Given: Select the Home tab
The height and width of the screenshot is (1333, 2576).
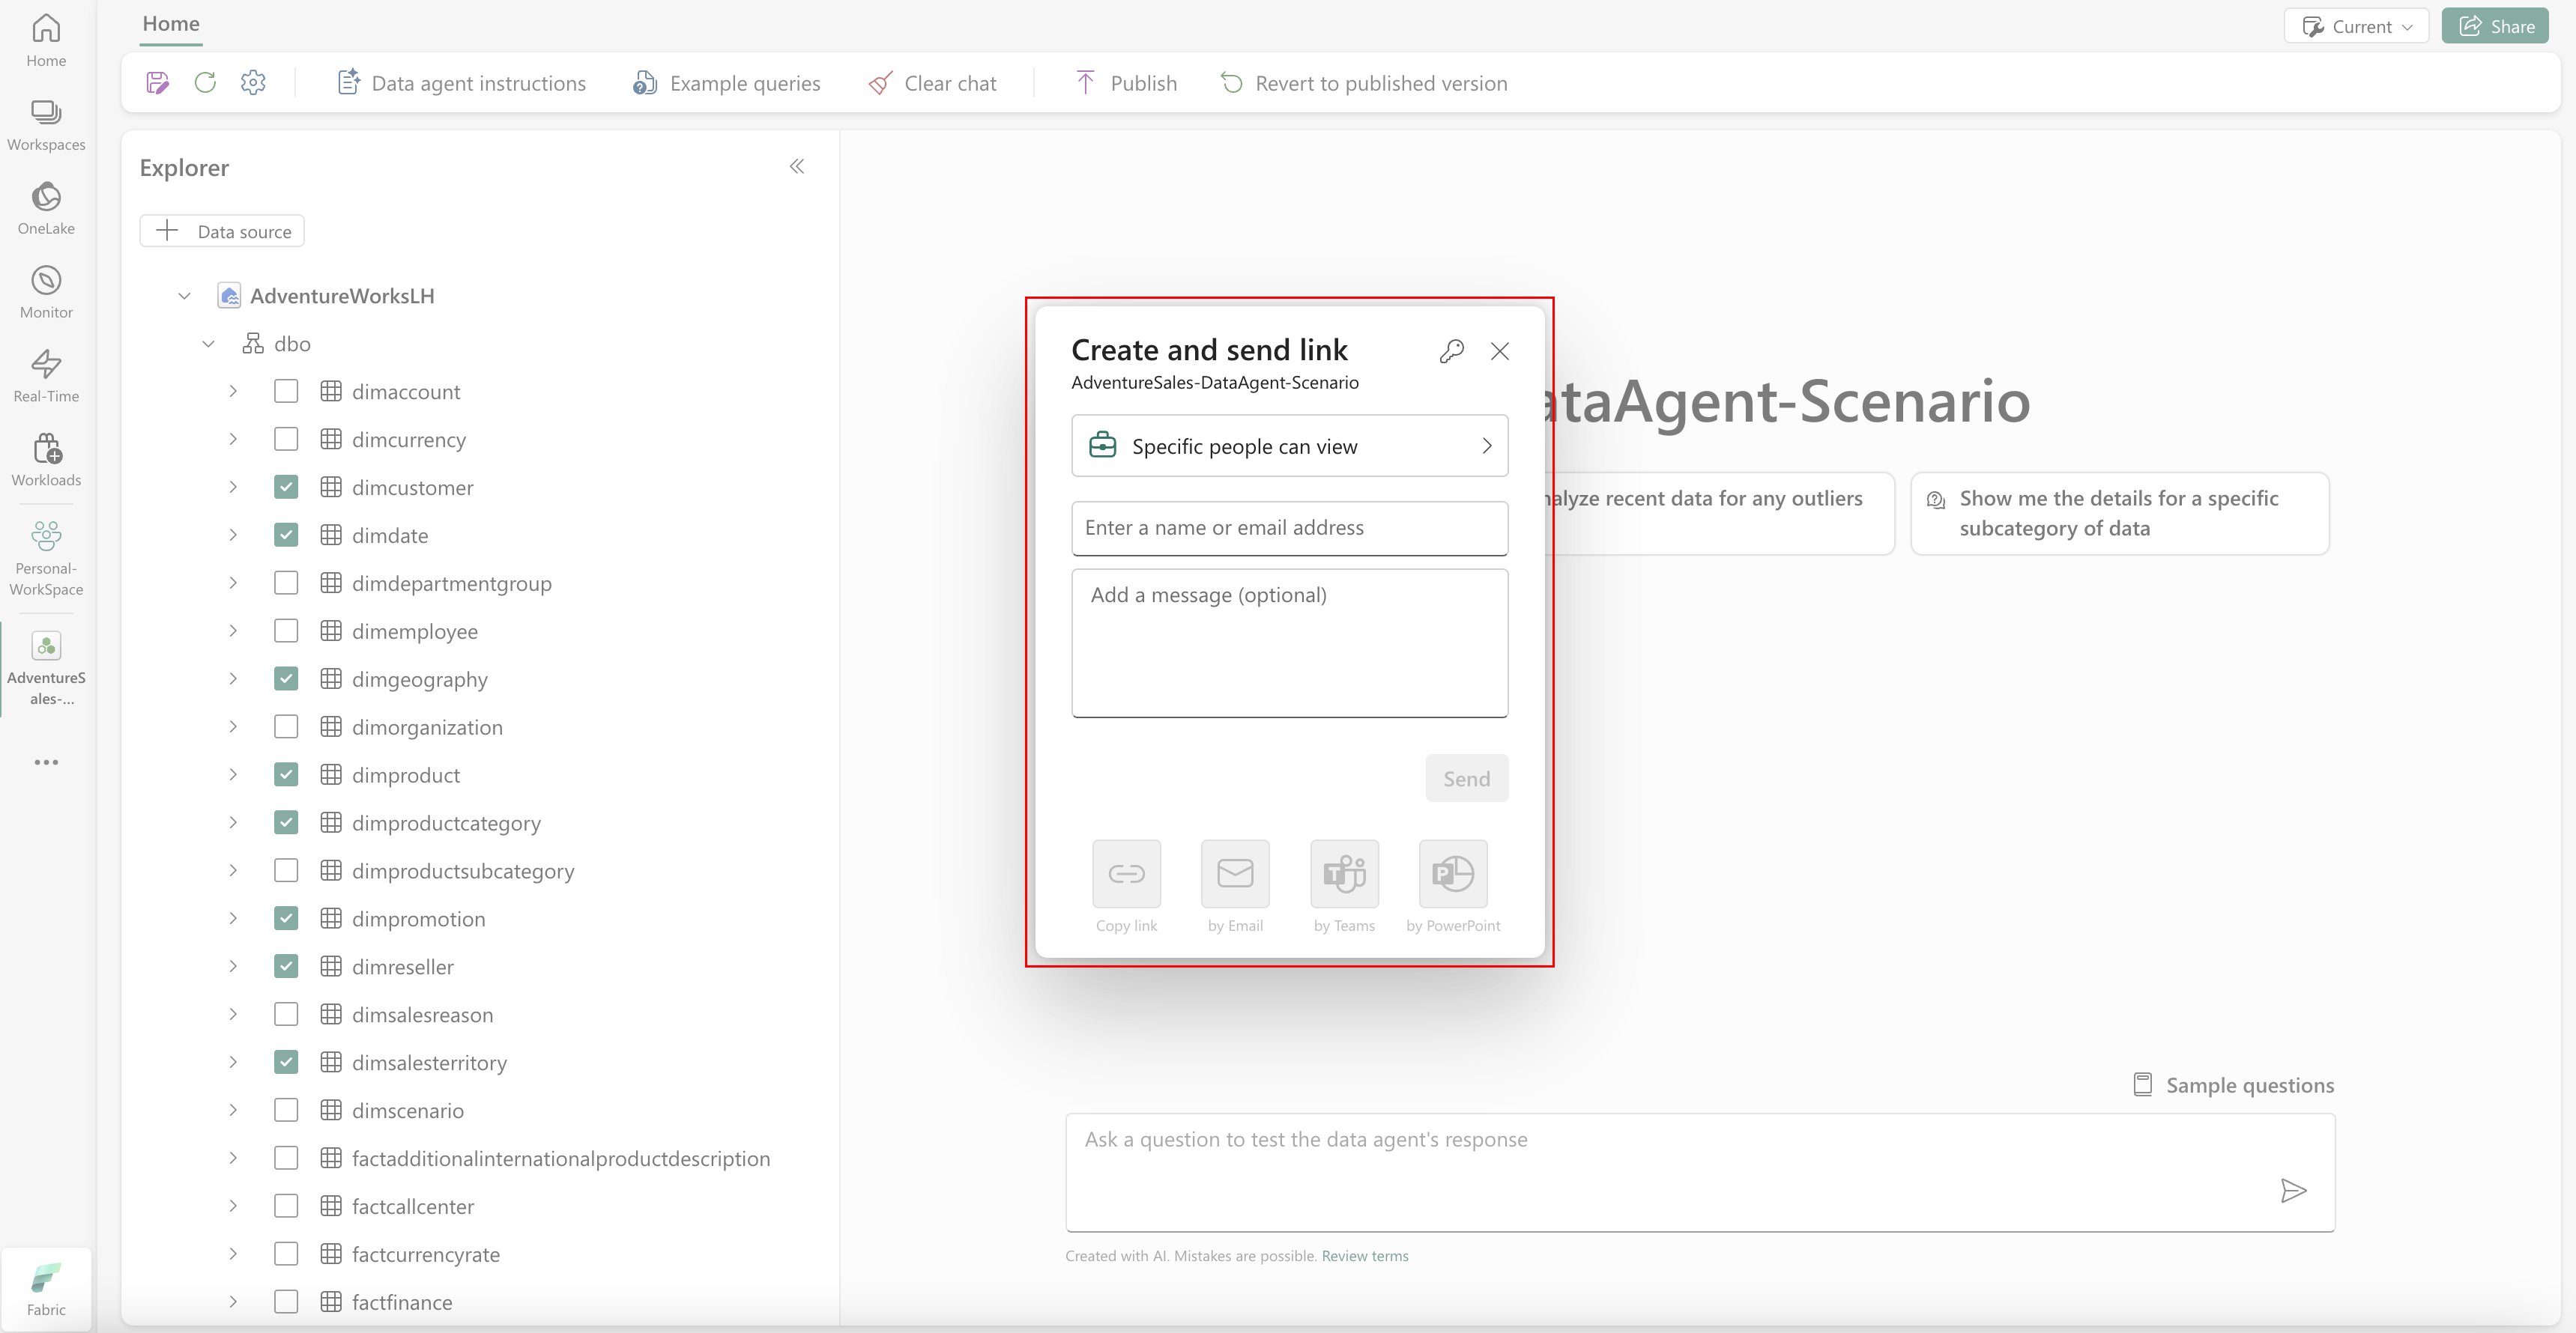Looking at the screenshot, I should coord(171,24).
